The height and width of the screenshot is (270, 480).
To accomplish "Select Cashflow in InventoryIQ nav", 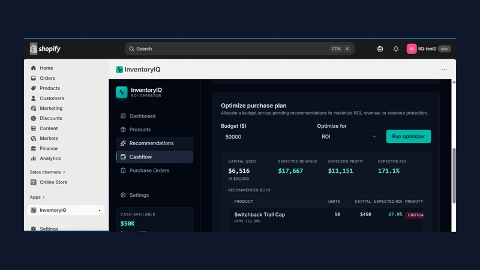I will click(155, 157).
